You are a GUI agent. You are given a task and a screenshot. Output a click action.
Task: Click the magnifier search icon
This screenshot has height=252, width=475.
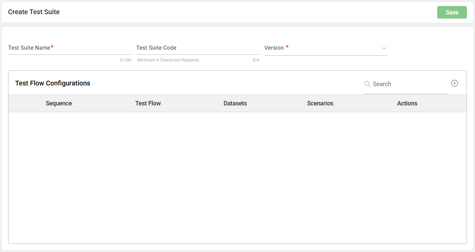(367, 84)
